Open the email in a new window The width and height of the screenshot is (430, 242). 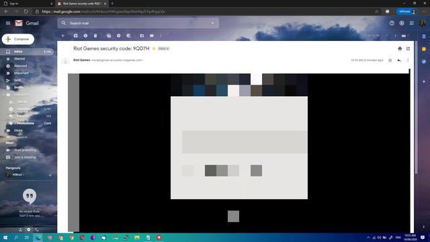pos(408,48)
